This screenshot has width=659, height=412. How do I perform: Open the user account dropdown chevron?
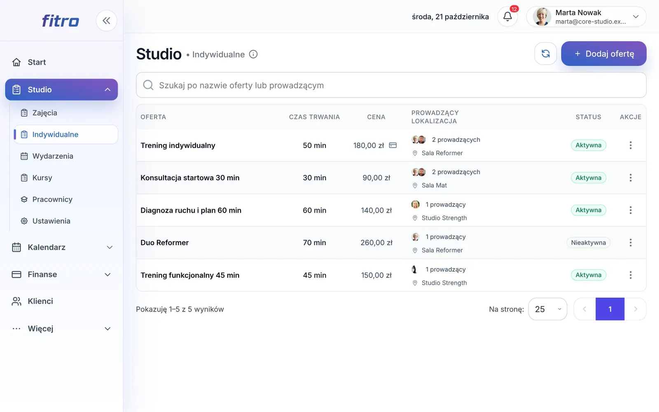[x=636, y=16]
